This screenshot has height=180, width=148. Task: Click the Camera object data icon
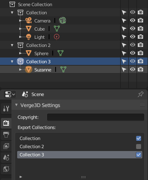point(63,20)
